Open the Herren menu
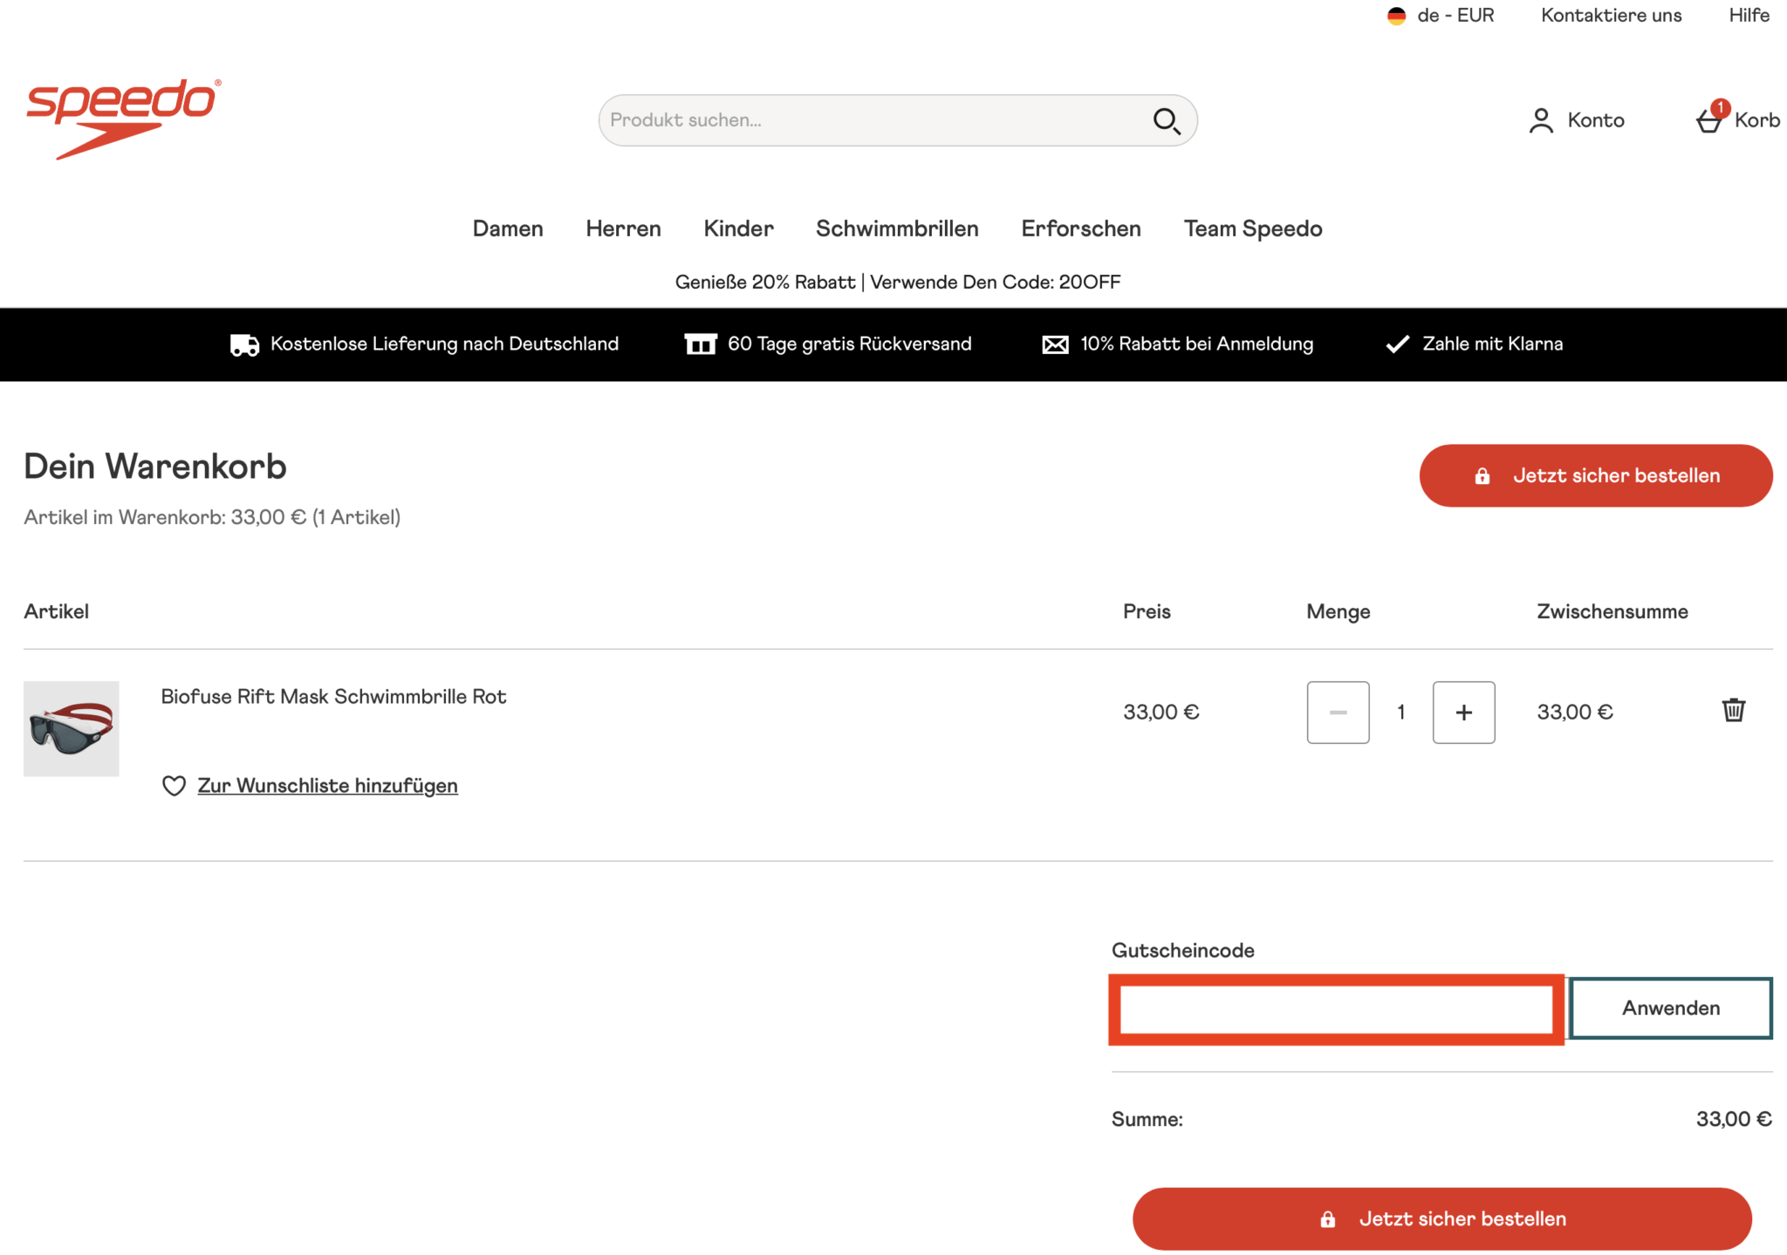Image resolution: width=1787 pixels, height=1255 pixels. point(623,228)
